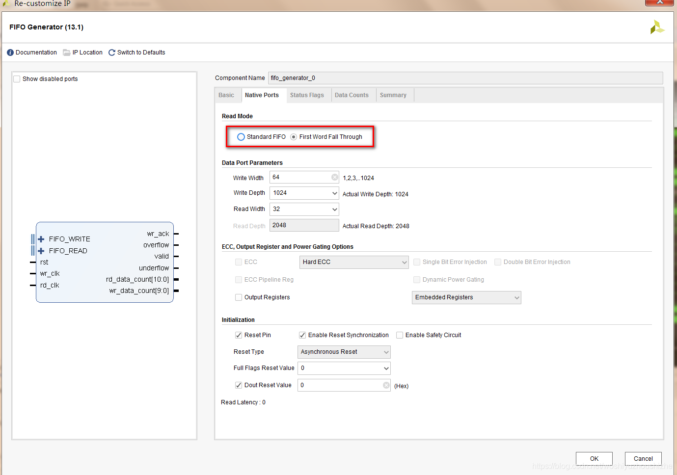Image resolution: width=677 pixels, height=475 pixels.
Task: Switch to the Basic tab
Action: click(226, 95)
